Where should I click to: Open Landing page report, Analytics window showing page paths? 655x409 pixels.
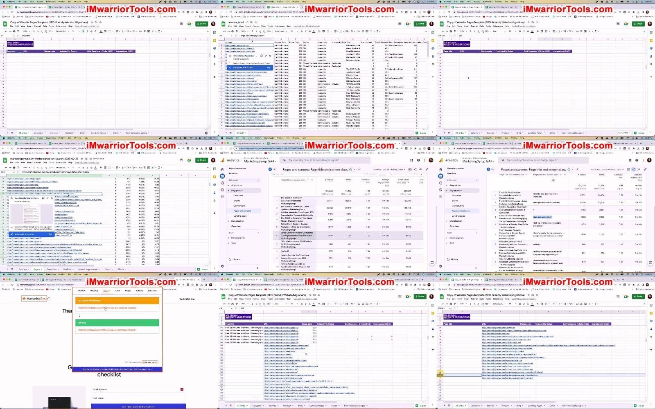pos(458,216)
